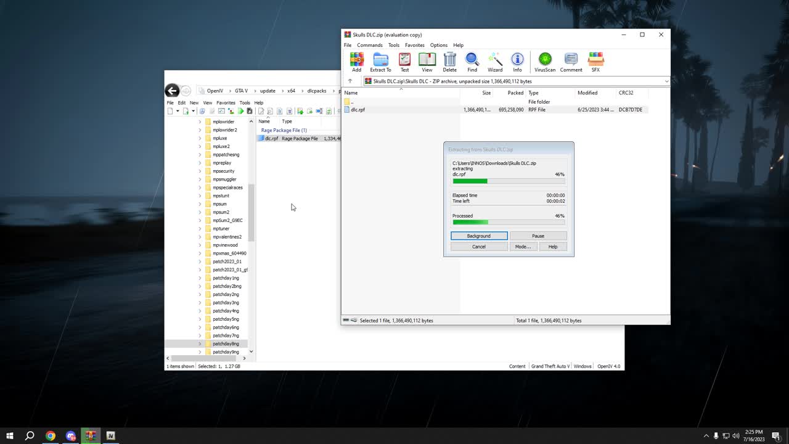This screenshot has height=444, width=789.
Task: Open the Find files tool
Action: 472,62
